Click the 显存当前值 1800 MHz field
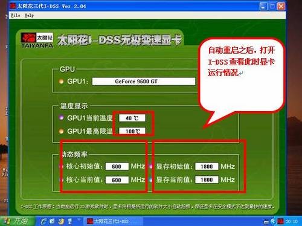Viewport: 302px width, 226px height. click(207, 179)
